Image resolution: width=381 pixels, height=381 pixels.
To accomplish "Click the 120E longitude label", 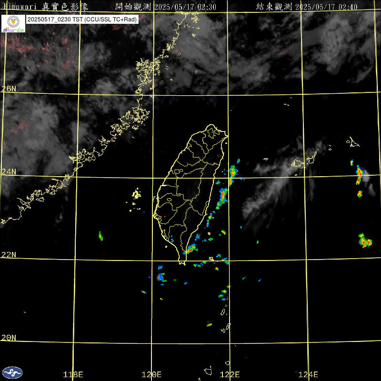I will (151, 374).
